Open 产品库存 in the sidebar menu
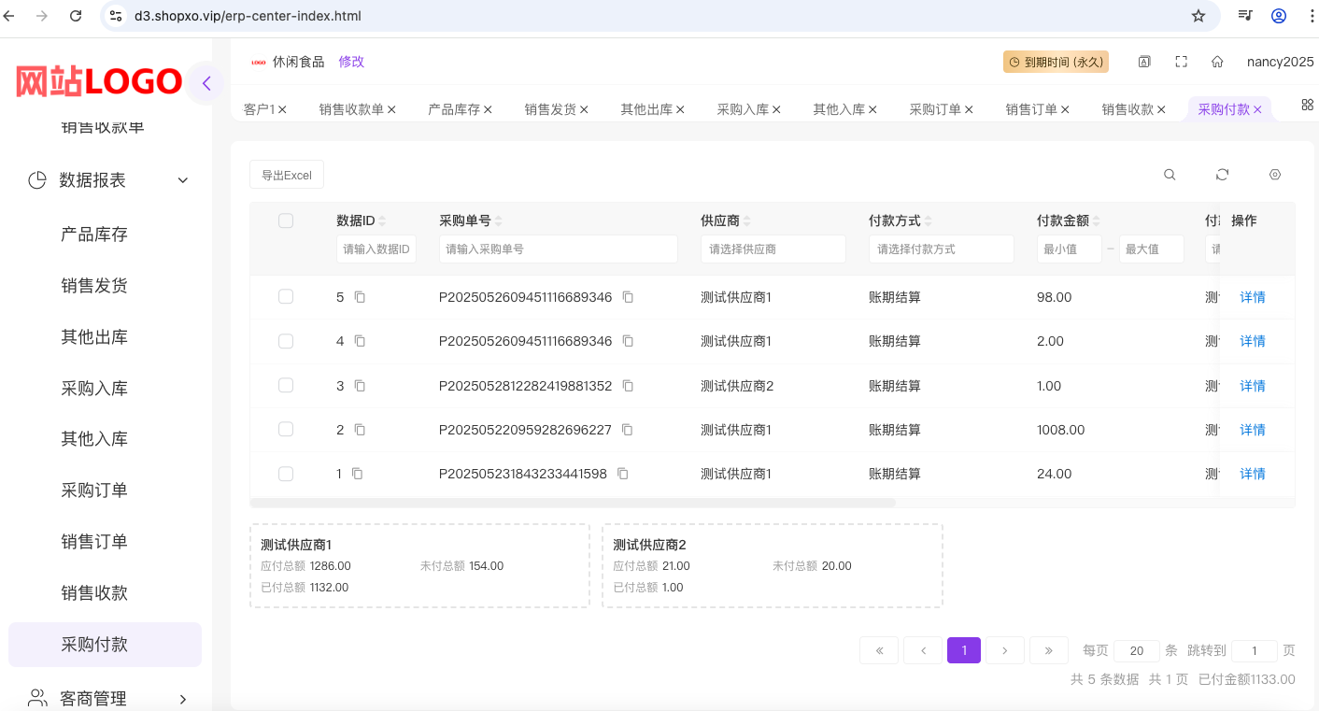 coord(94,235)
